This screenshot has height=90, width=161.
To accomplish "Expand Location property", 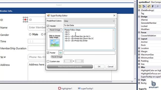I will point(139,48).
